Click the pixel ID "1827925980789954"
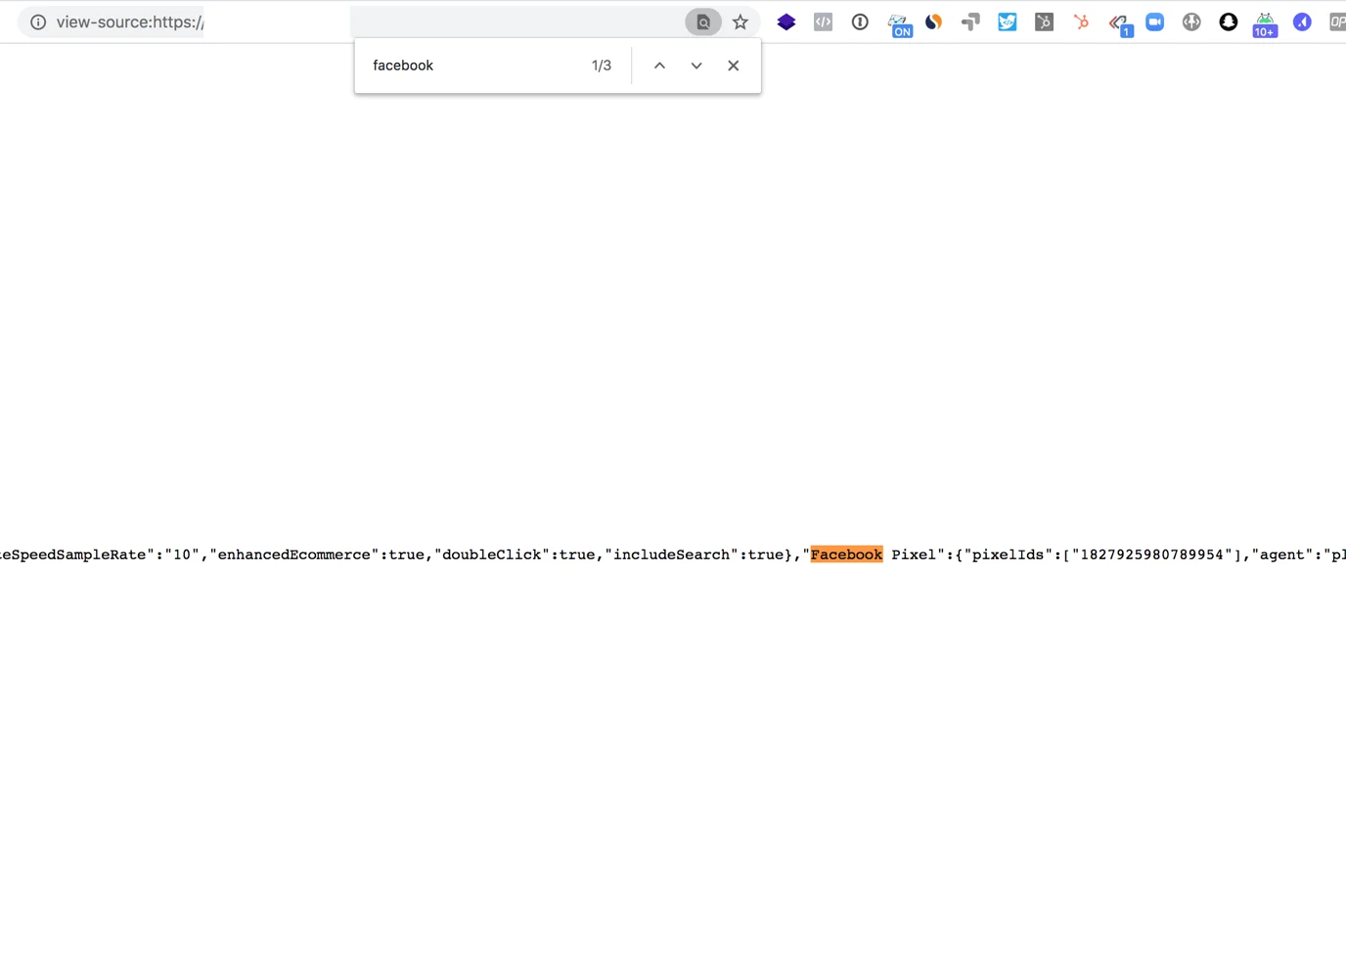This screenshot has width=1346, height=971. coord(1152,554)
